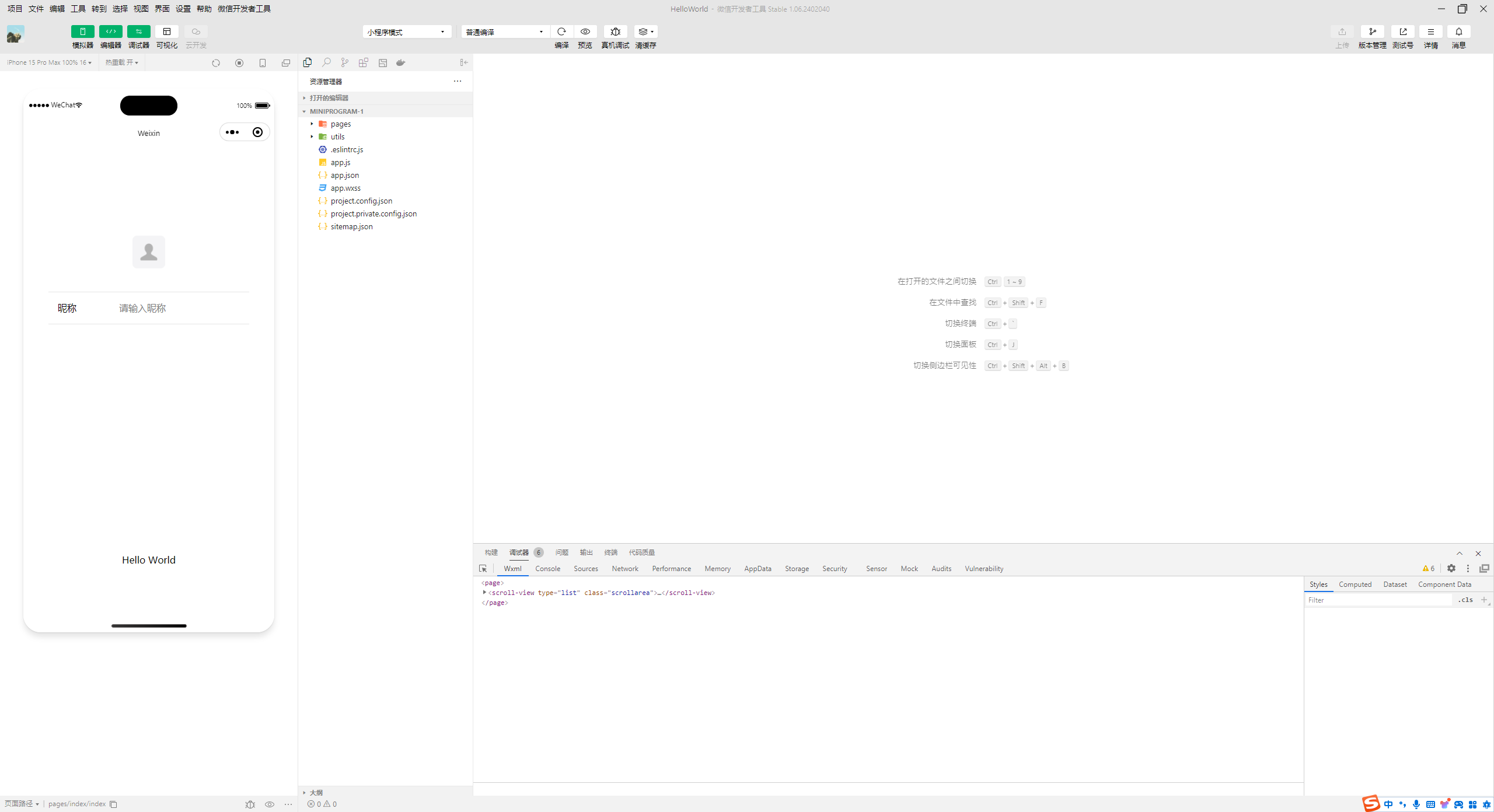Click the Styles Filter input field
Screen dimensions: 1494x812
pyautogui.click(x=1378, y=600)
